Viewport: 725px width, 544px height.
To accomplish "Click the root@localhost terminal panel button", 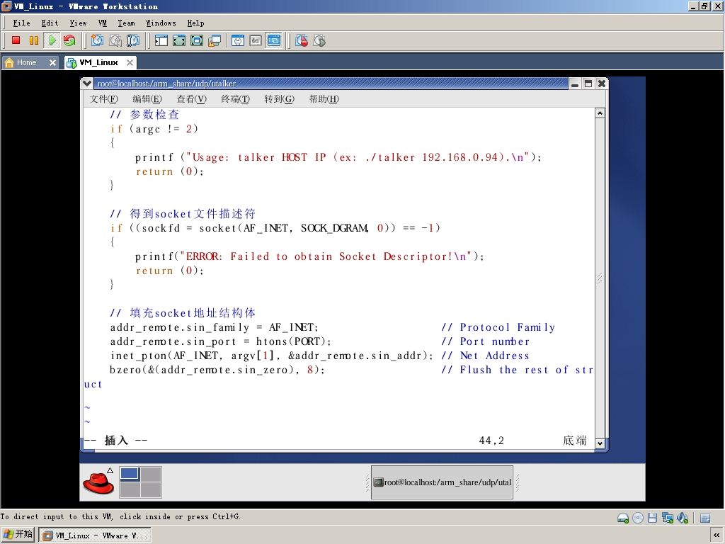I will tap(442, 482).
